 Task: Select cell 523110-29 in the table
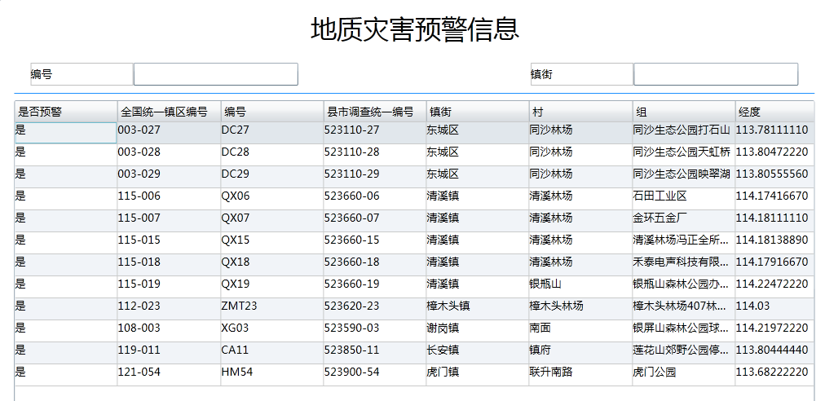pyautogui.click(x=375, y=178)
